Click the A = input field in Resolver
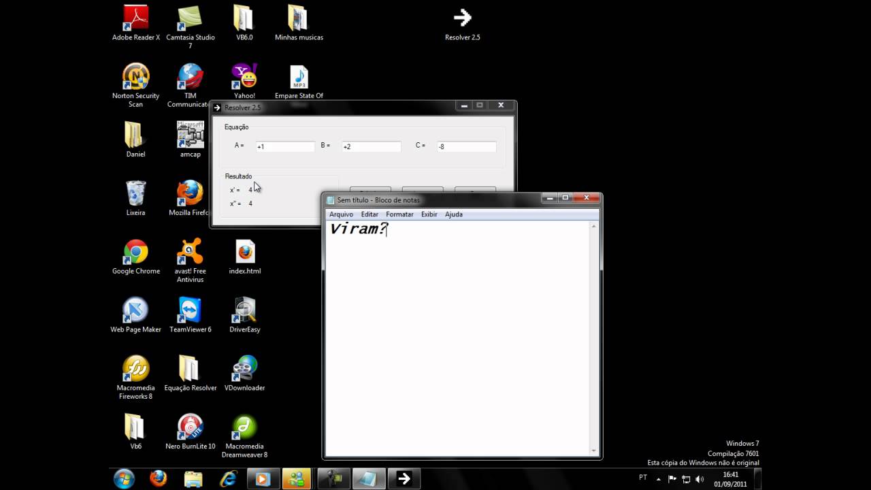Viewport: 871px width, 490px height. click(x=284, y=146)
